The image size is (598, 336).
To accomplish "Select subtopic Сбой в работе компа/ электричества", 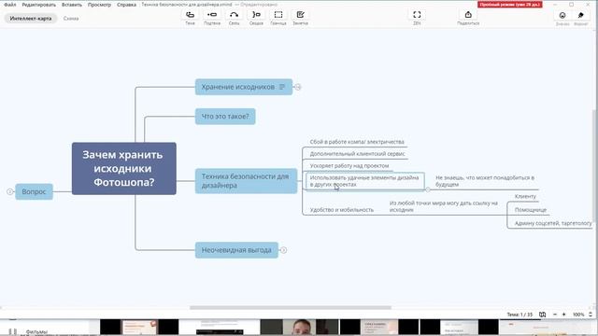I will (357, 142).
